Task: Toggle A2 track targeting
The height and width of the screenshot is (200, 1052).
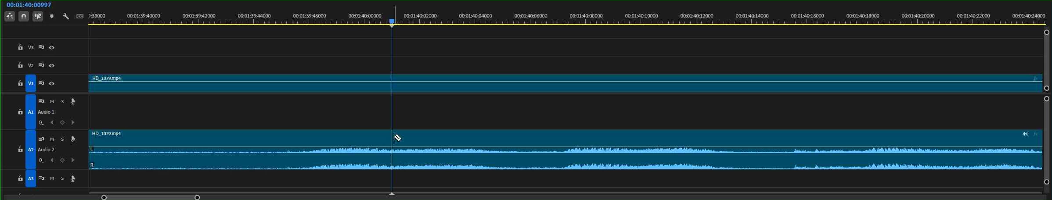Action: (31, 150)
